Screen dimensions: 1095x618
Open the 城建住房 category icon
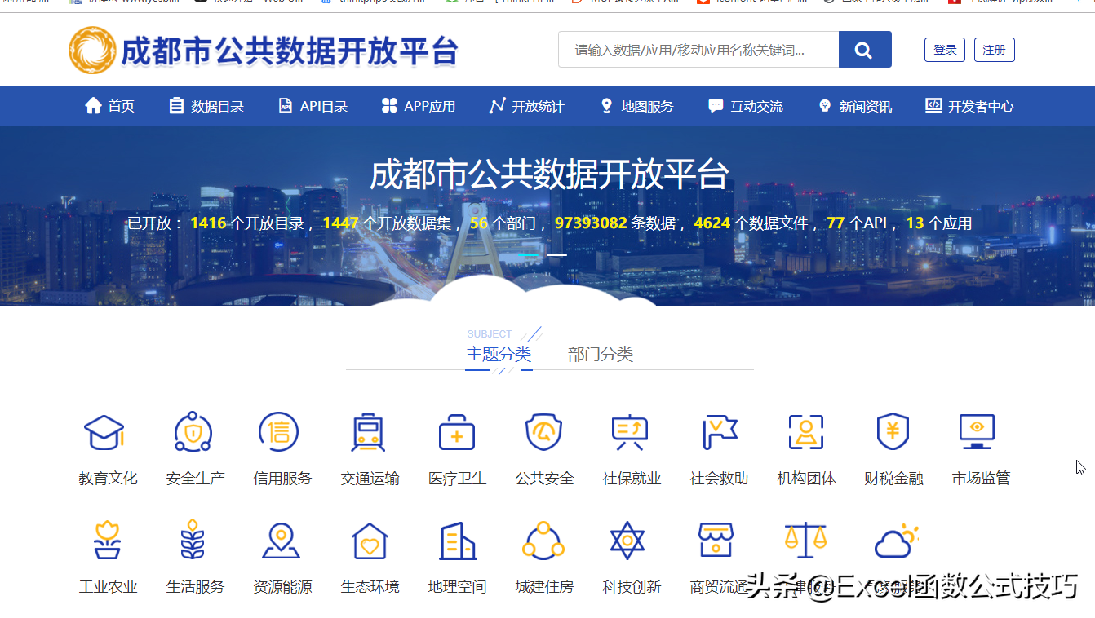click(x=543, y=541)
